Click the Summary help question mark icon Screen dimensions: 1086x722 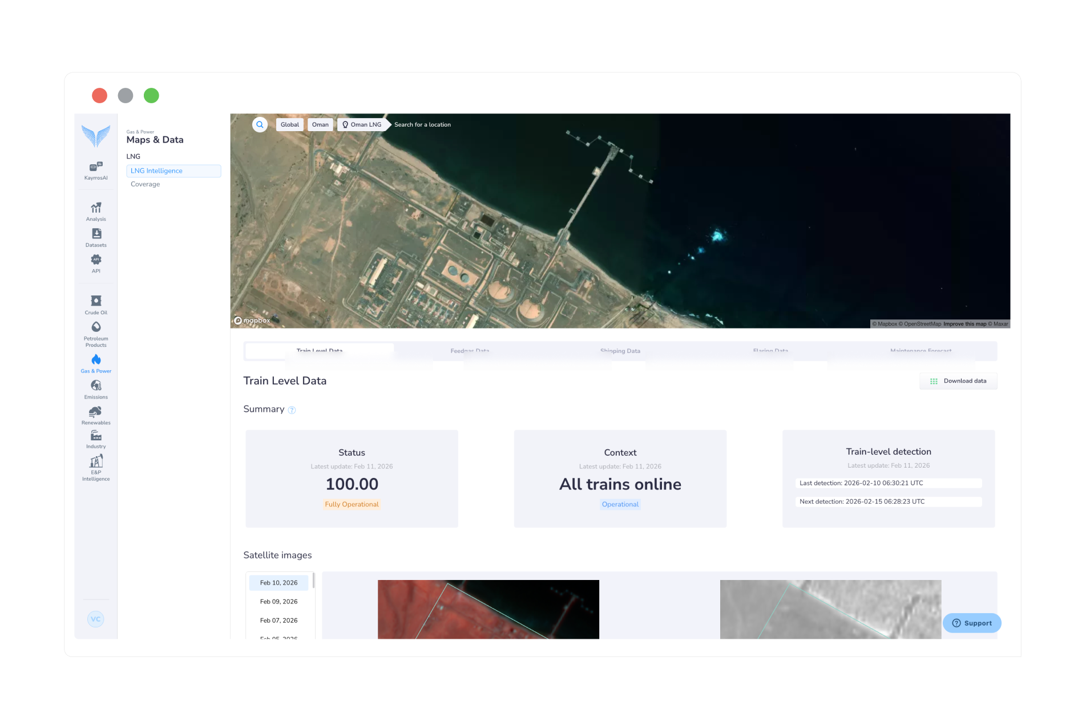click(x=292, y=410)
